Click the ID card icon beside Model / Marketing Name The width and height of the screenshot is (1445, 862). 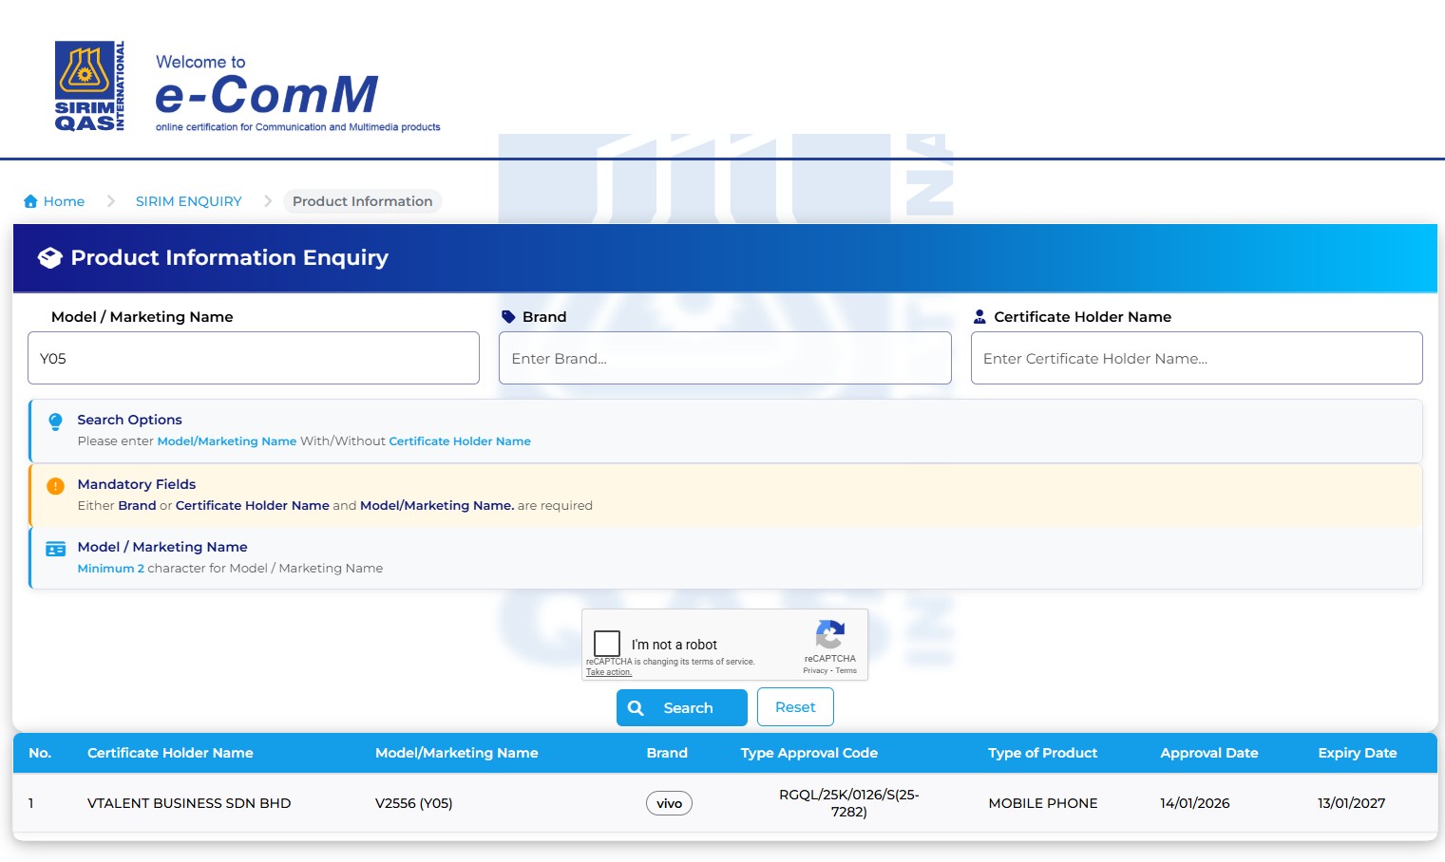tap(56, 549)
